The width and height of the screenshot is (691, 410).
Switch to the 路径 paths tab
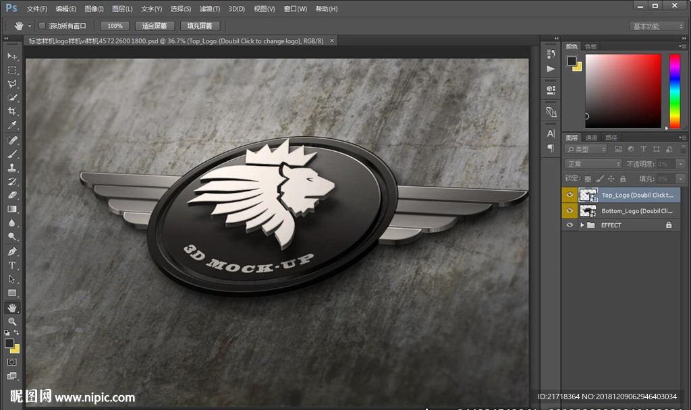611,138
